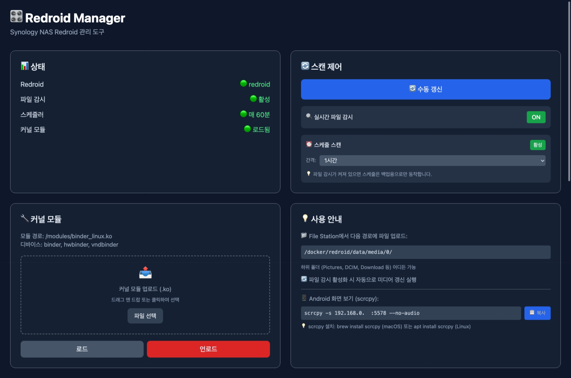Click the upload tray icon in drop zone
This screenshot has width=571, height=378.
point(145,273)
